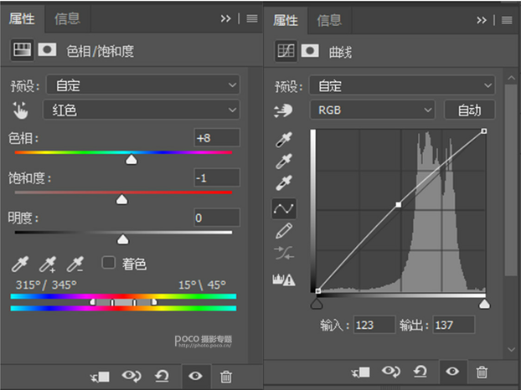Toggle Hue/Saturation layer visibility eye
Viewport: 521px width, 390px height.
[195, 376]
